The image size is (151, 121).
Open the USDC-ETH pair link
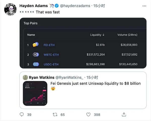(x=51, y=64)
